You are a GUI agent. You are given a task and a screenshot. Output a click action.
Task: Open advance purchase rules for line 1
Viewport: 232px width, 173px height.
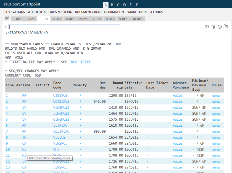178,95
